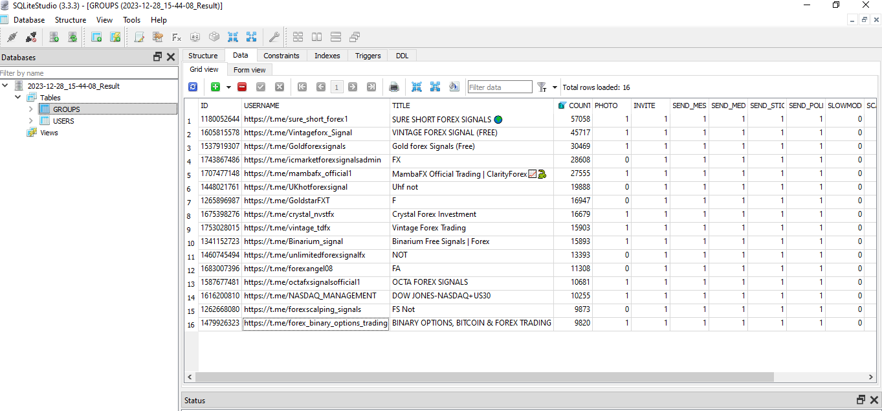Open the SQL functions editor (Fx) icon
Image resolution: width=882 pixels, height=411 pixels.
pos(176,37)
